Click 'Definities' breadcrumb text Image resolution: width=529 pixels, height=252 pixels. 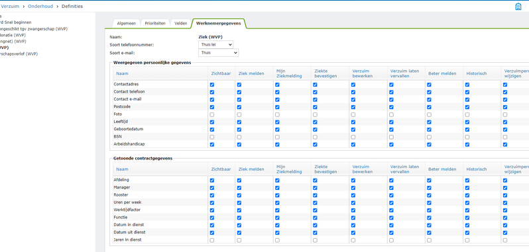tap(72, 6)
